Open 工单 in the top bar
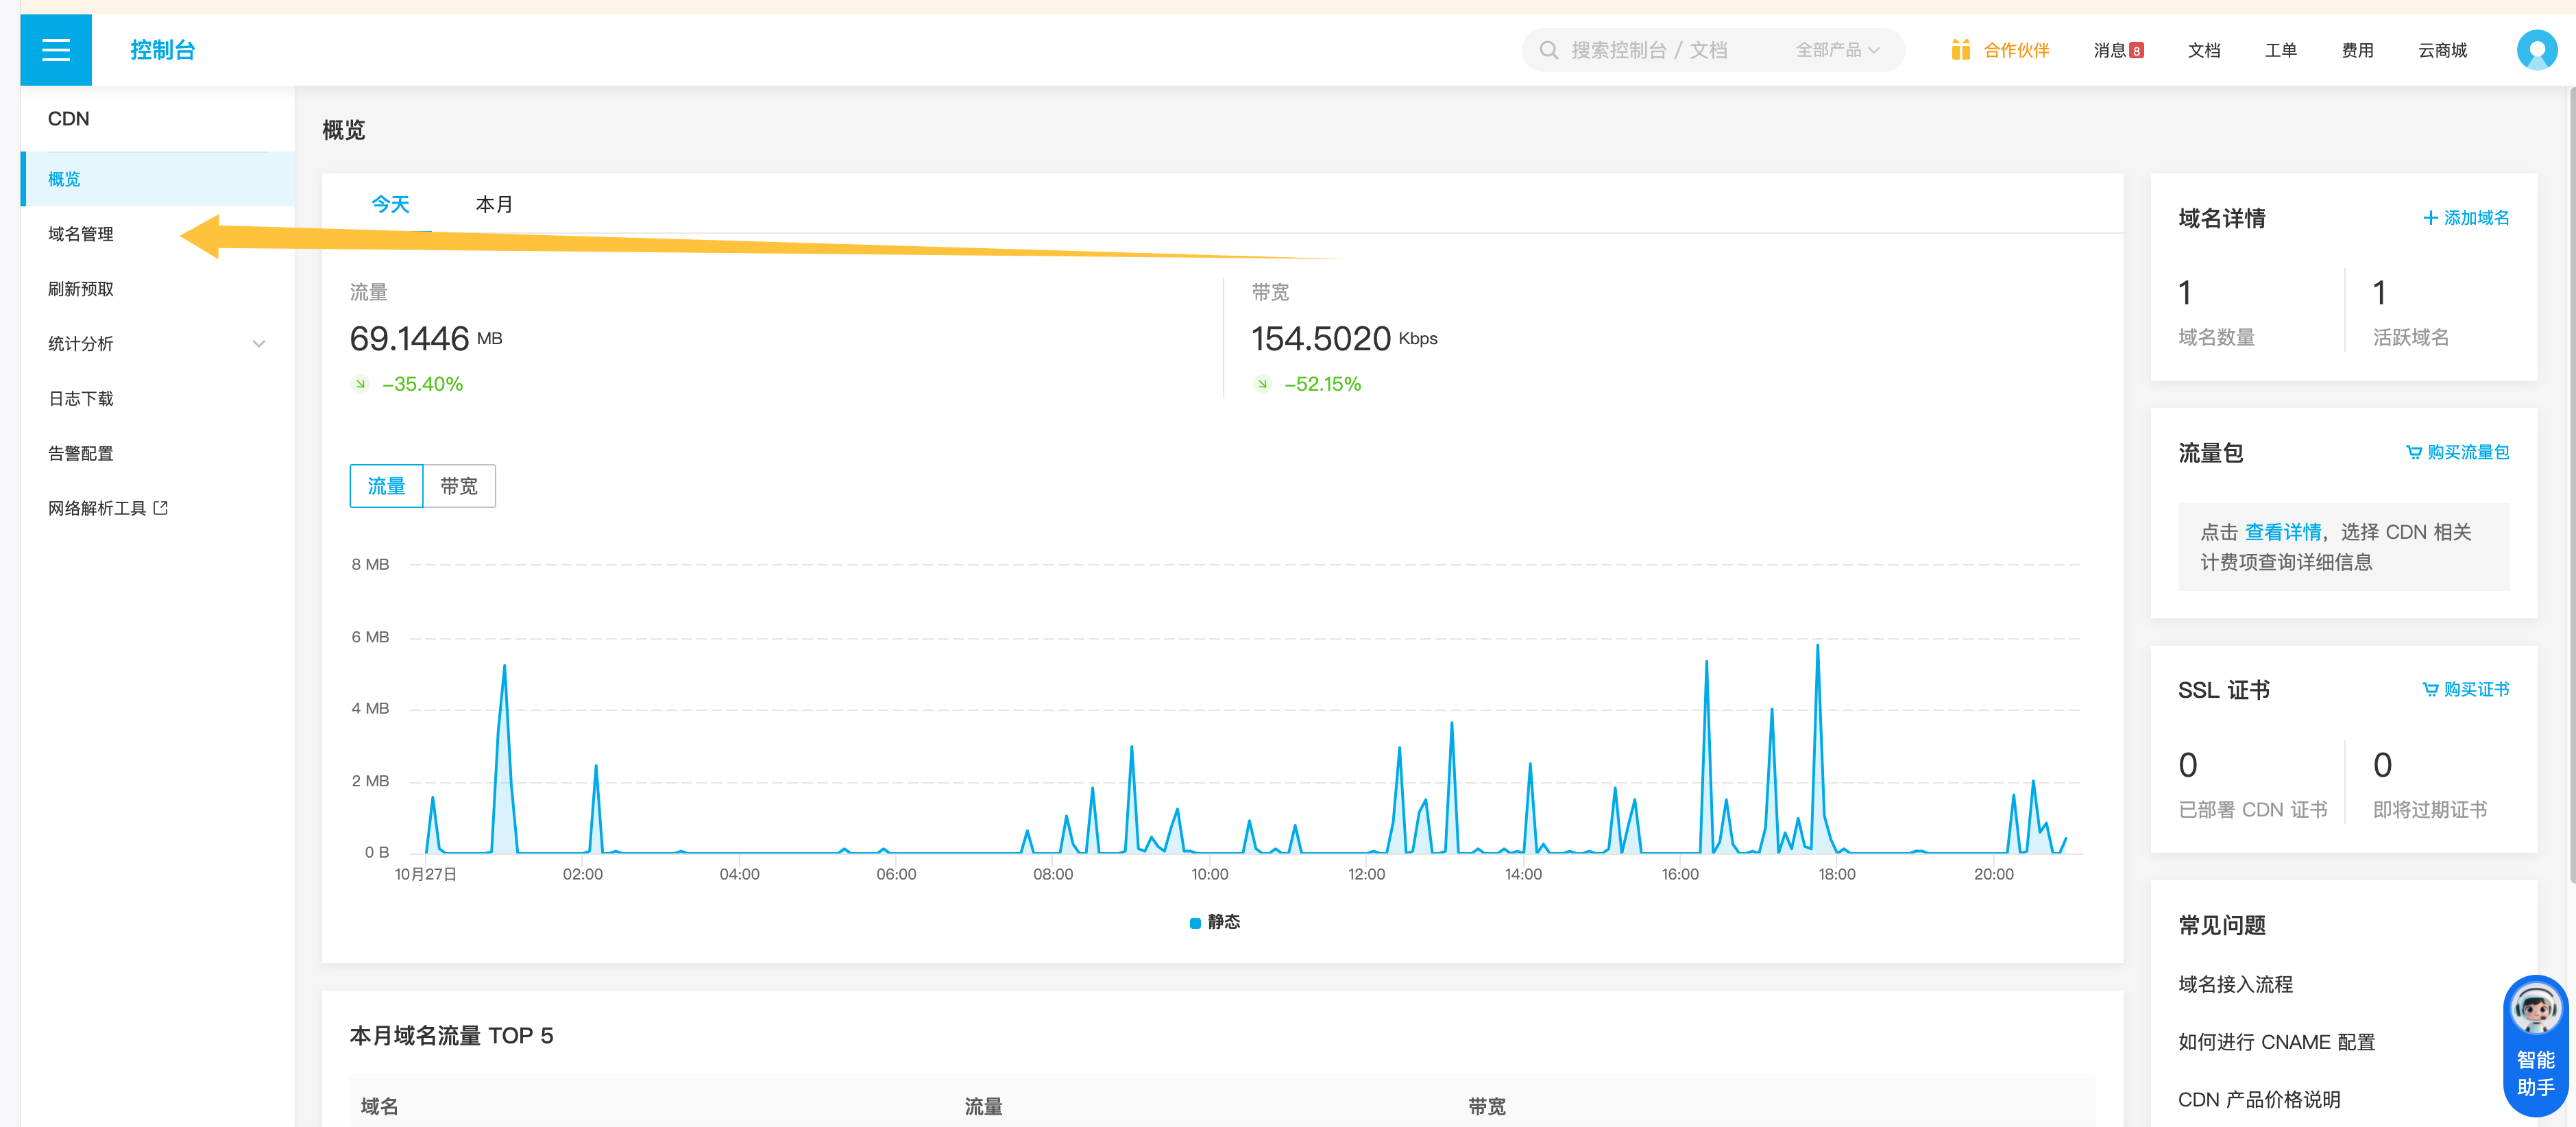 (2280, 50)
